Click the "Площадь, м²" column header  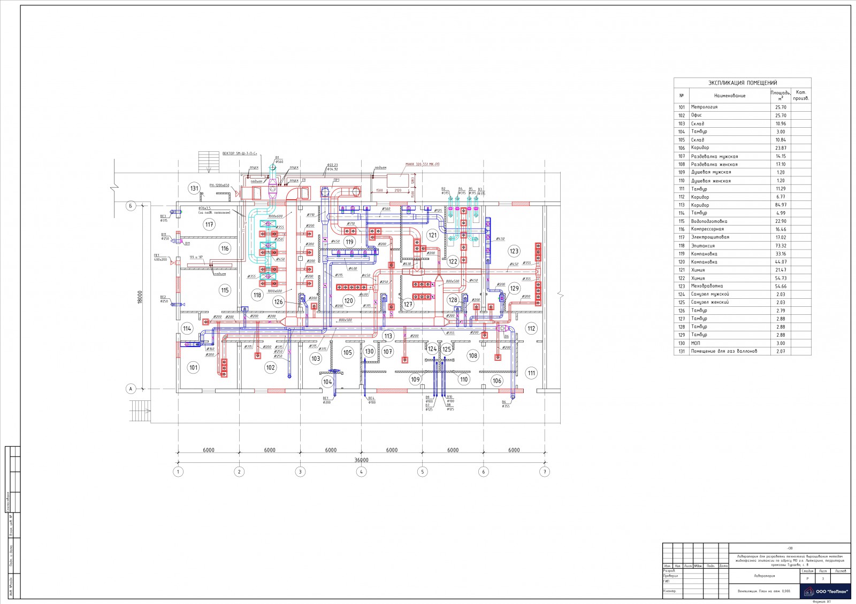click(781, 95)
